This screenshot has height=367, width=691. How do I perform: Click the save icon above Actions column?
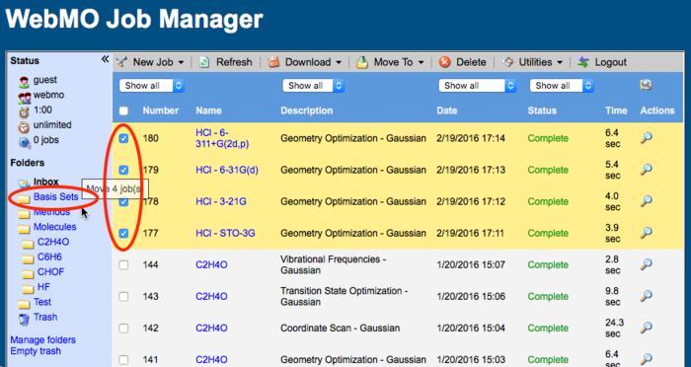click(646, 85)
